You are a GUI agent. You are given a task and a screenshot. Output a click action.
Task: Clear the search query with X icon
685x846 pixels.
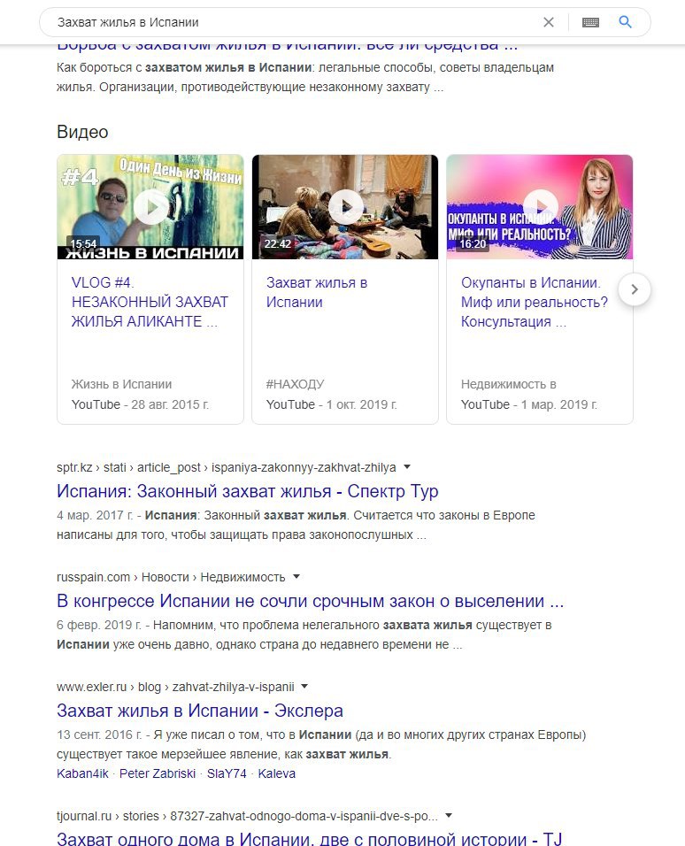coord(548,22)
